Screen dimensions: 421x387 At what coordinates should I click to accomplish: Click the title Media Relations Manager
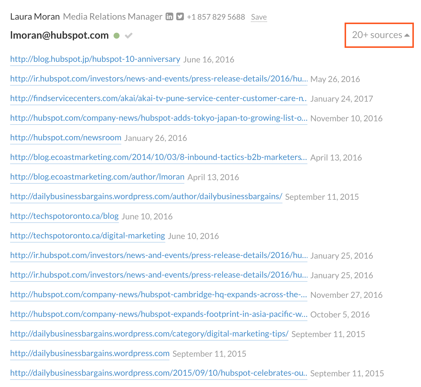pos(113,17)
